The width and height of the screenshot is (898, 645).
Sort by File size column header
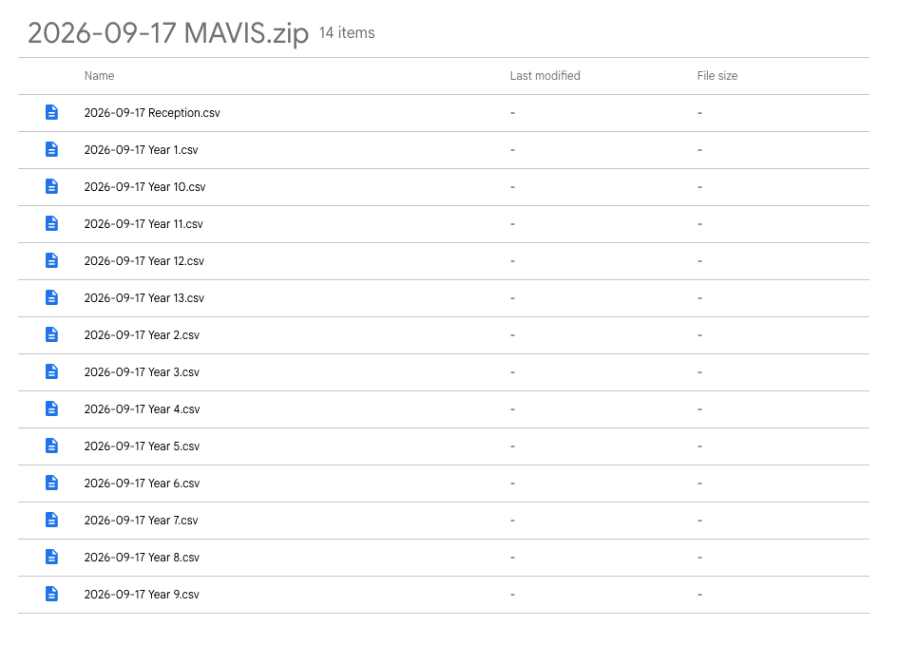717,76
